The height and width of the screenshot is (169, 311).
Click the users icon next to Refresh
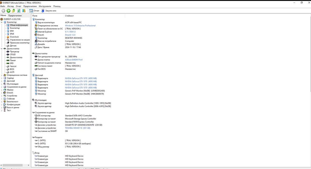tap(24, 11)
